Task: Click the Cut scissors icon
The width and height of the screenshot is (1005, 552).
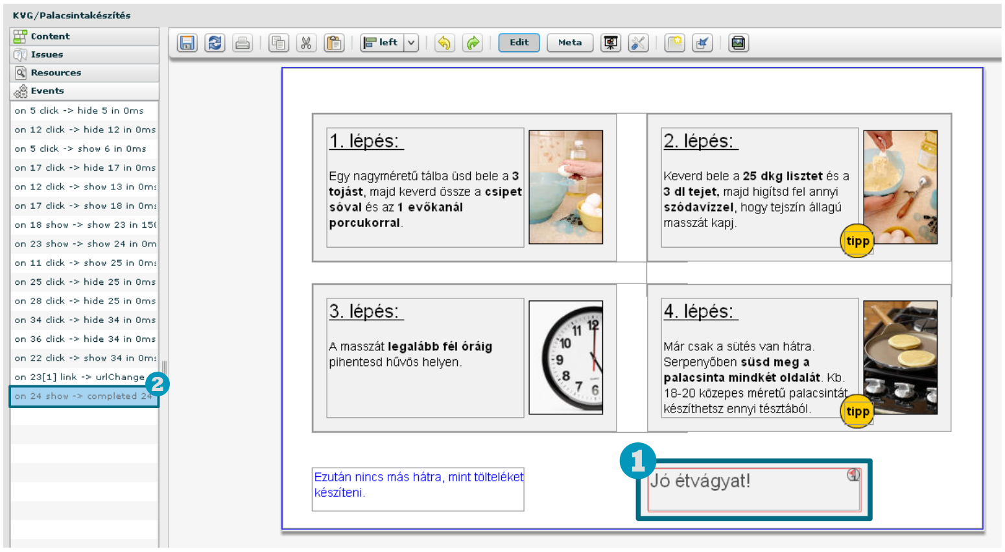Action: [x=306, y=43]
